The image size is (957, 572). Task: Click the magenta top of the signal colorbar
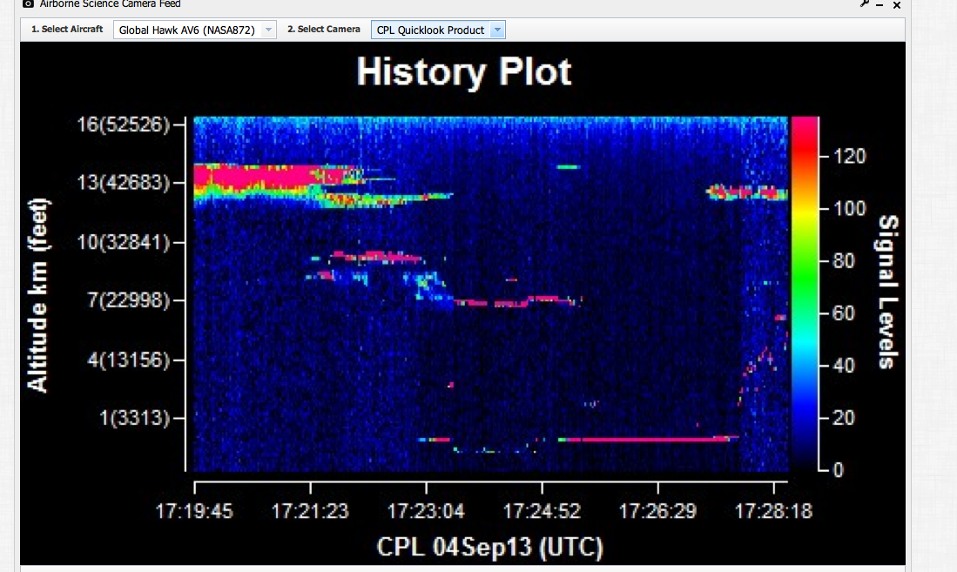[x=804, y=126]
